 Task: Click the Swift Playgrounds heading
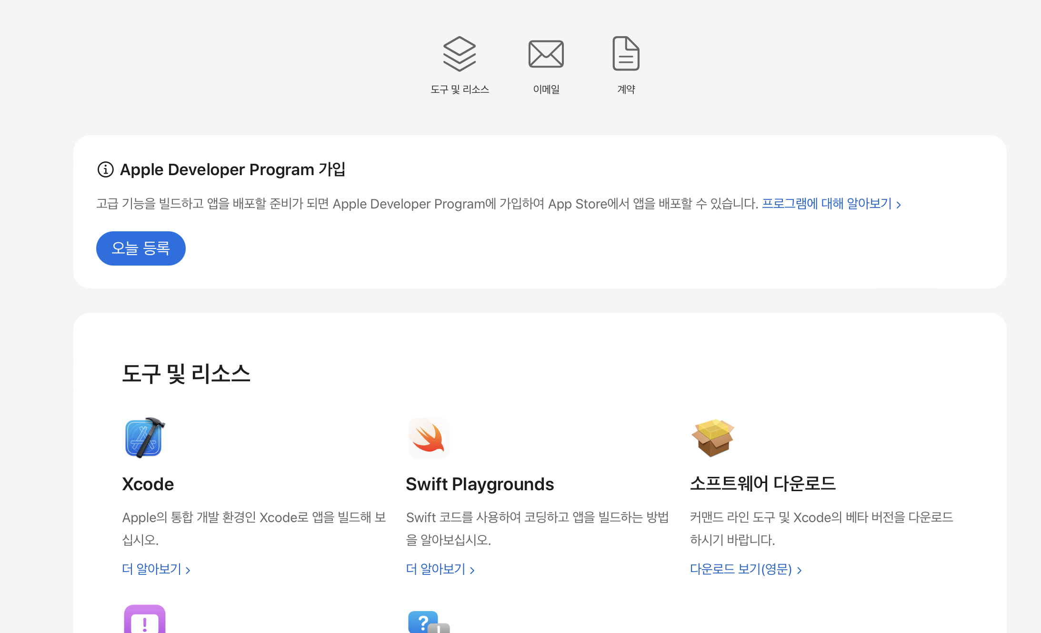(x=480, y=484)
